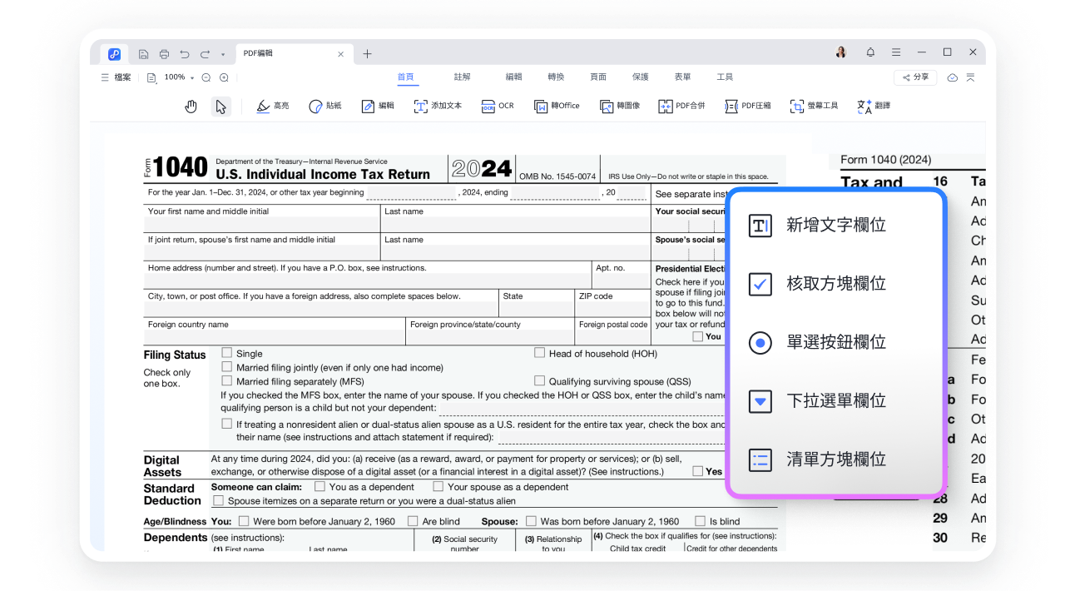Choose 下拉選單欄位 dropdown field option
Viewport: 1065px width, 591px height.
pos(835,401)
